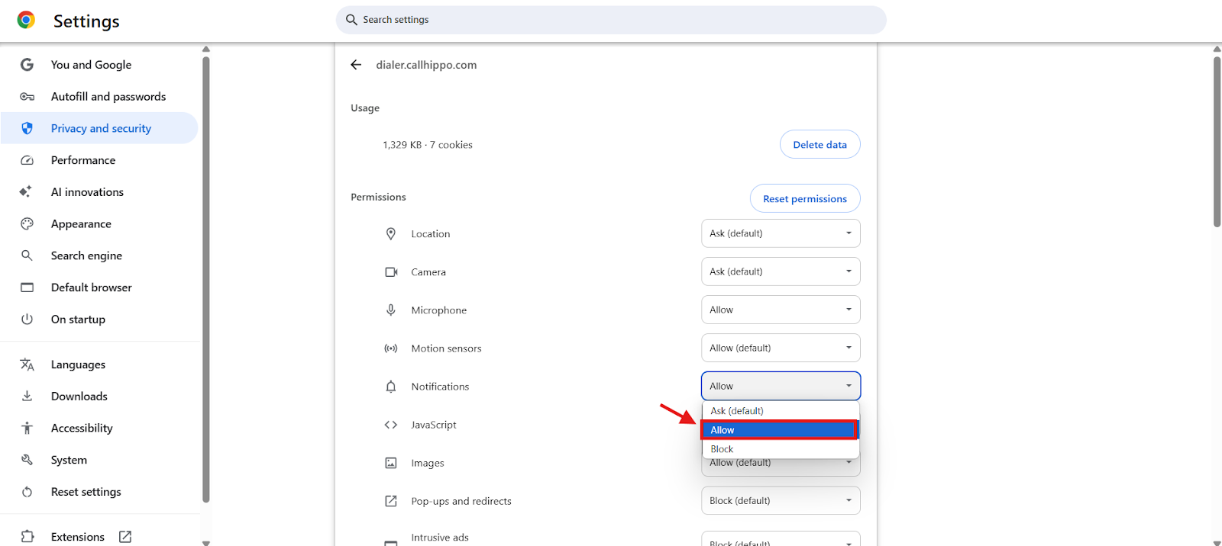
Task: Open Languages settings
Action: 99,365
